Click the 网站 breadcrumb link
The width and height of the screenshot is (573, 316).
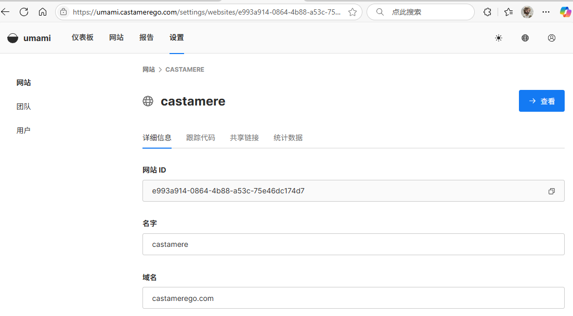pyautogui.click(x=149, y=70)
